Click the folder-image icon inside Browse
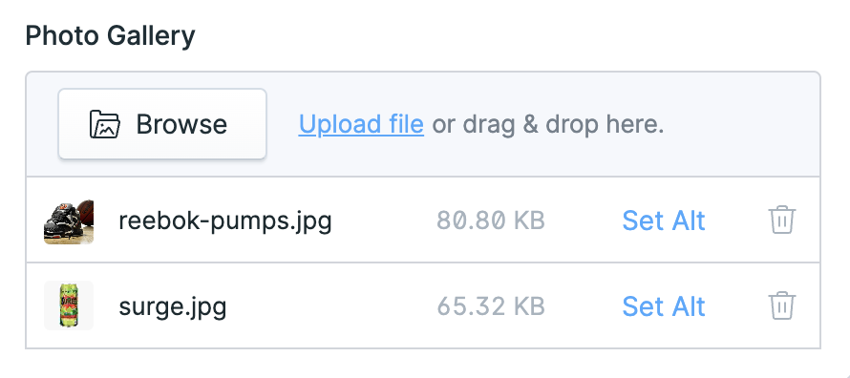This screenshot has height=378, width=850. tap(105, 124)
